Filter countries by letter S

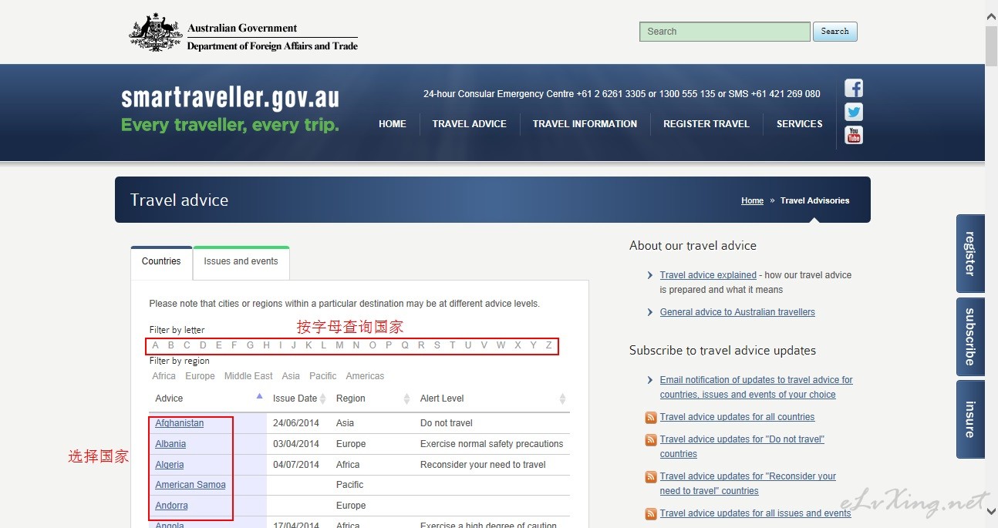click(437, 345)
